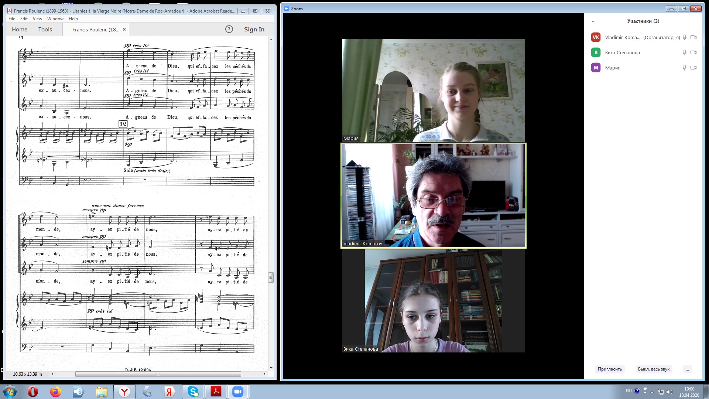
Task: Select Vladimir Komarov's video tile
Action: coord(434,196)
